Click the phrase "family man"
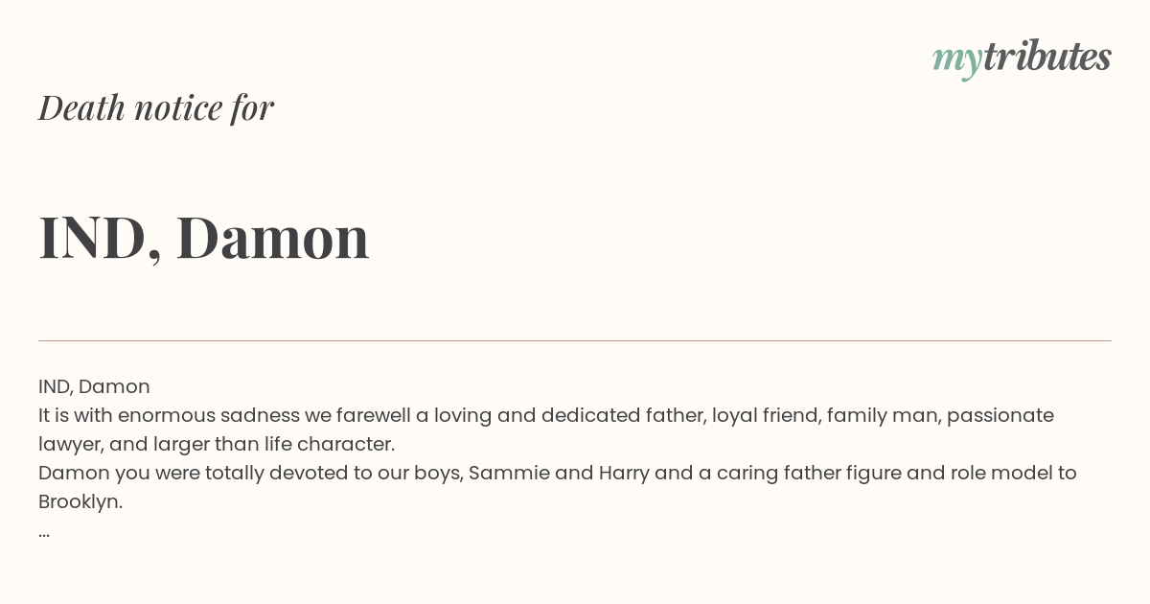1150x604 pixels. click(x=877, y=415)
